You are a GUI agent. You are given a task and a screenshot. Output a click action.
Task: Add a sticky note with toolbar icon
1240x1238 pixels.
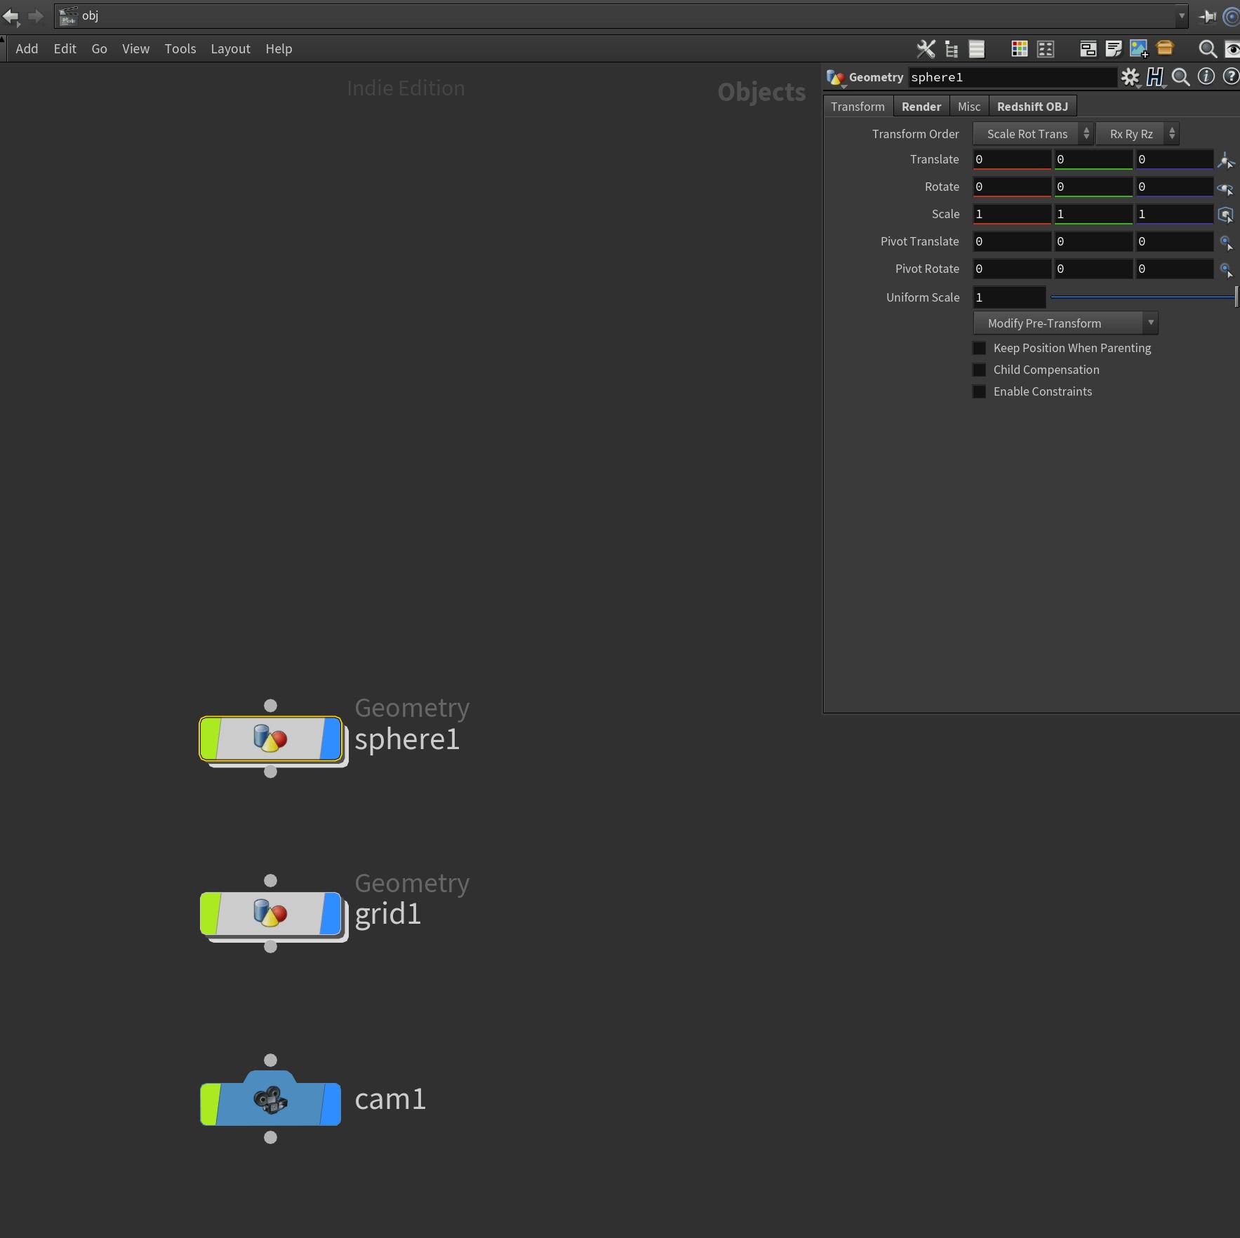pyautogui.click(x=1113, y=48)
